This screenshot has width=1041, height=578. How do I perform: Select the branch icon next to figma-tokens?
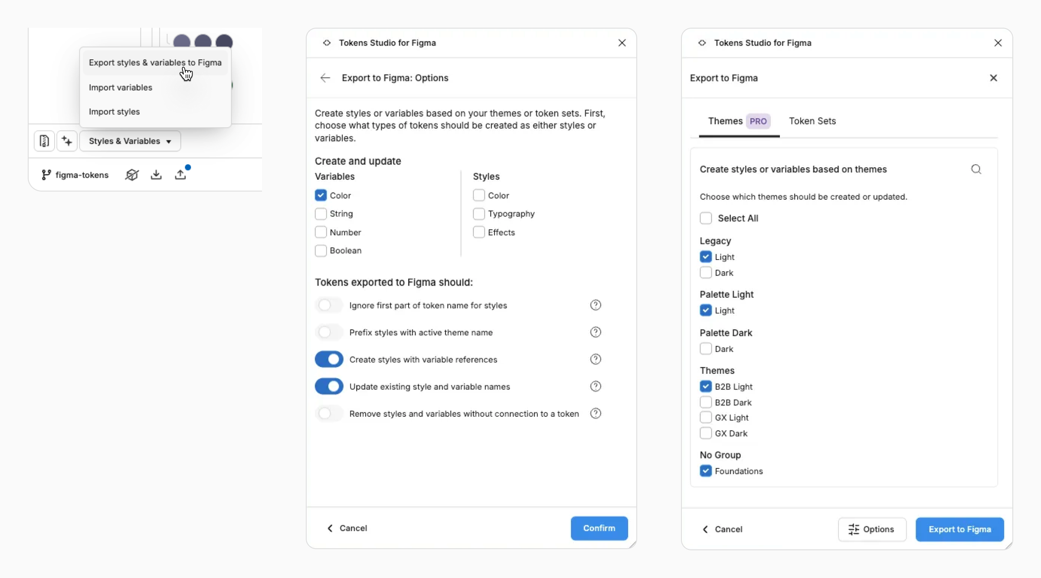(x=46, y=175)
